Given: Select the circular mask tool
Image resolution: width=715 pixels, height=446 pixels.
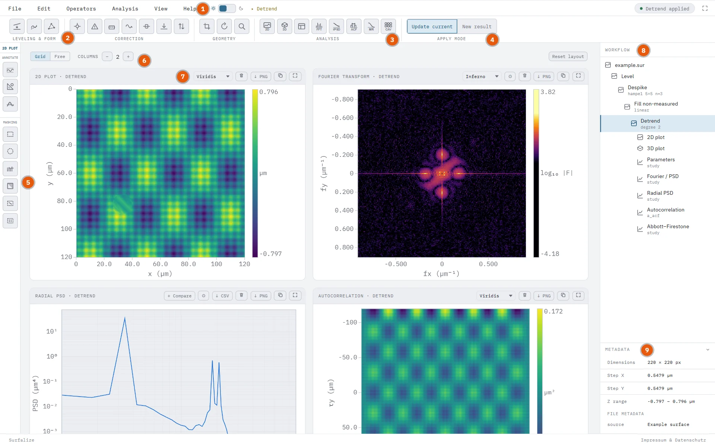Looking at the screenshot, I should pos(10,151).
